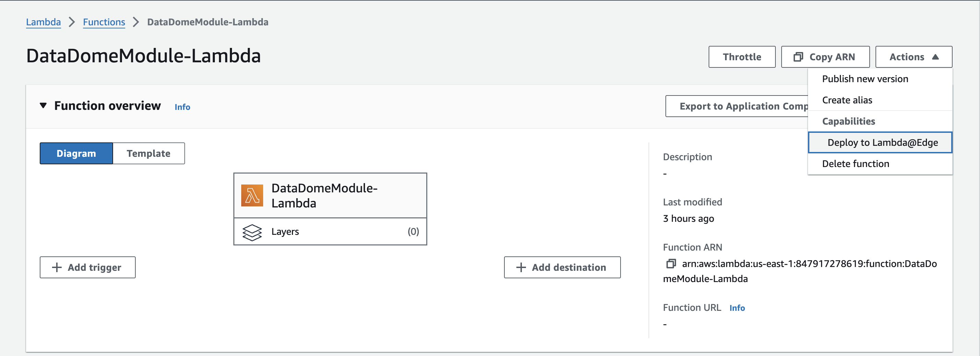Screen dimensions: 980x356
Task: Click the copy icon beside Function ARN
Action: (x=671, y=263)
